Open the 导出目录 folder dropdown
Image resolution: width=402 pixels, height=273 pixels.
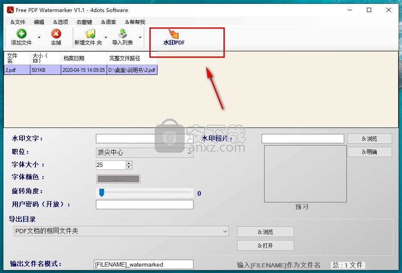click(x=121, y=231)
